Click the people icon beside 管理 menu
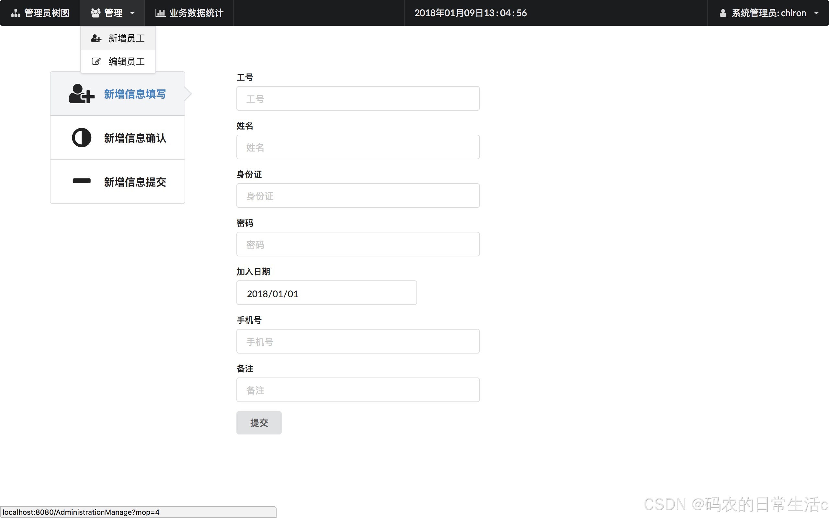This screenshot has height=518, width=829. pyautogui.click(x=95, y=13)
